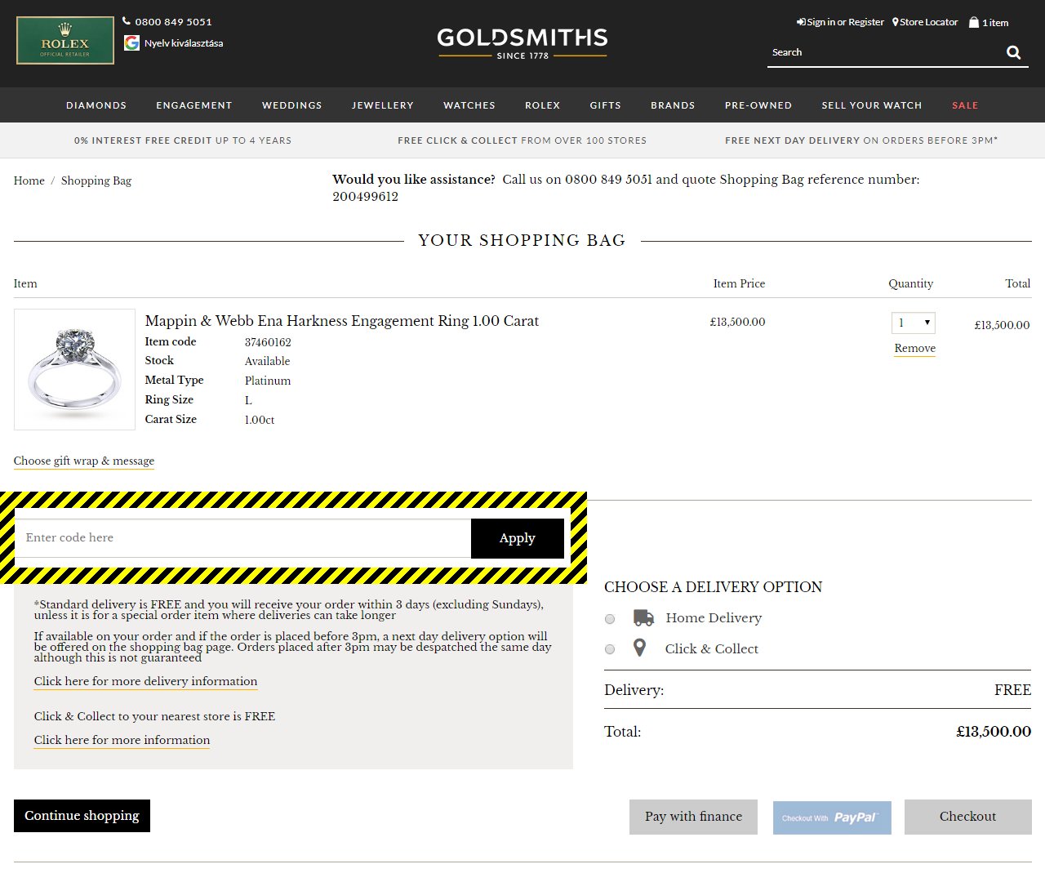Image resolution: width=1045 pixels, height=882 pixels.
Task: Click the Shopping Bag breadcrumb
Action: pyautogui.click(x=96, y=180)
